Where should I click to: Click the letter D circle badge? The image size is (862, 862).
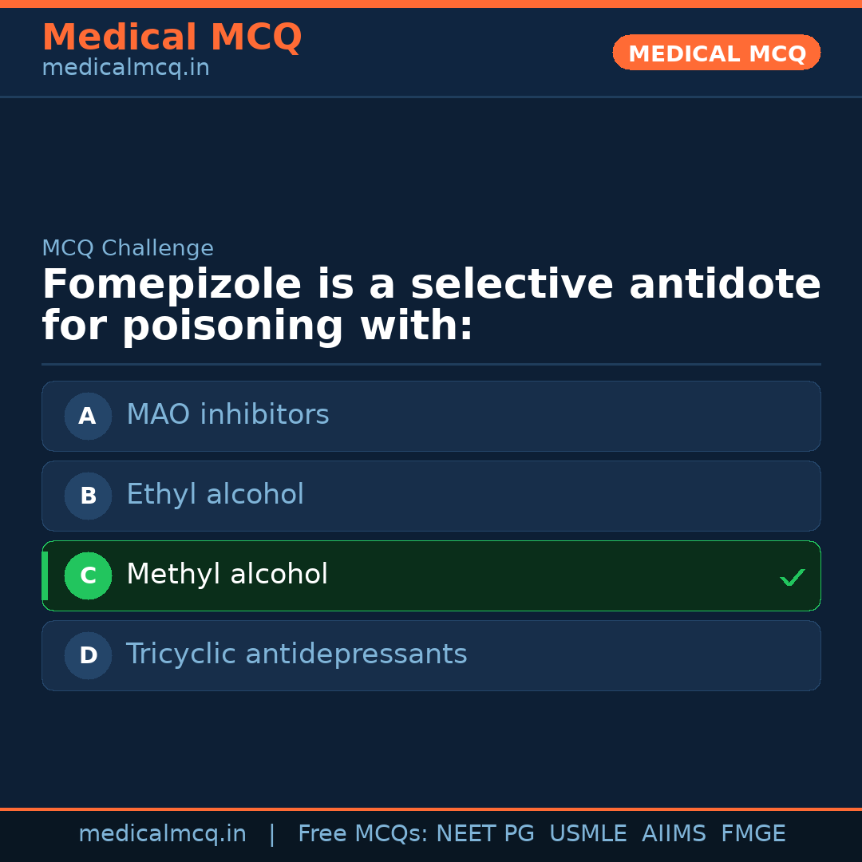(x=88, y=655)
